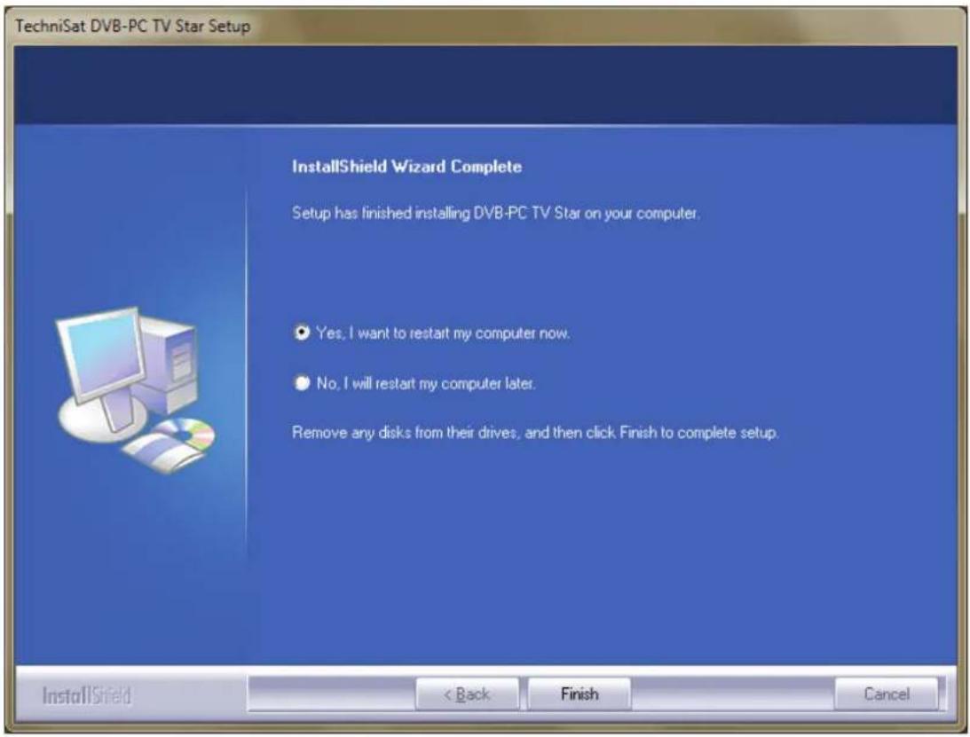The height and width of the screenshot is (737, 970).
Task: Click the InstallShield Wizard Complete heading
Action: 406,167
